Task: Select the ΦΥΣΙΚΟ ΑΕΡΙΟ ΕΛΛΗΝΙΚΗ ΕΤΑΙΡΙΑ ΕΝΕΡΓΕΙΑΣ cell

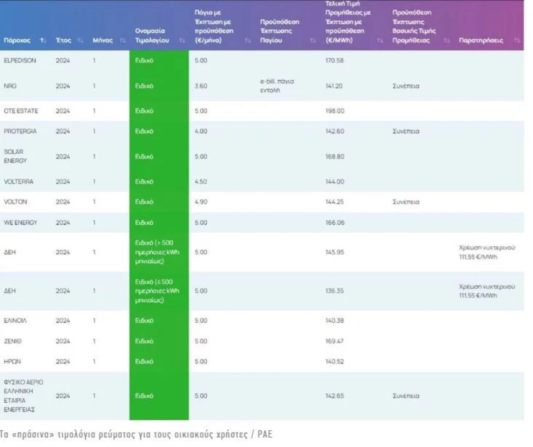Action: [x=24, y=396]
